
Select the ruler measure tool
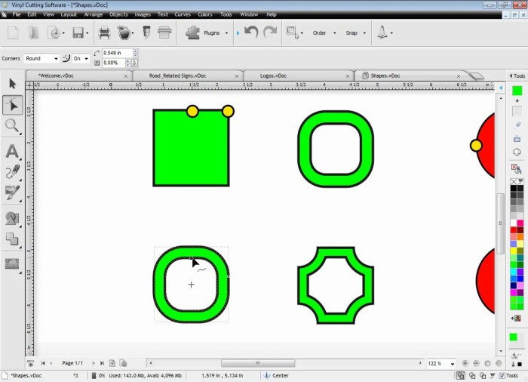[x=13, y=263]
